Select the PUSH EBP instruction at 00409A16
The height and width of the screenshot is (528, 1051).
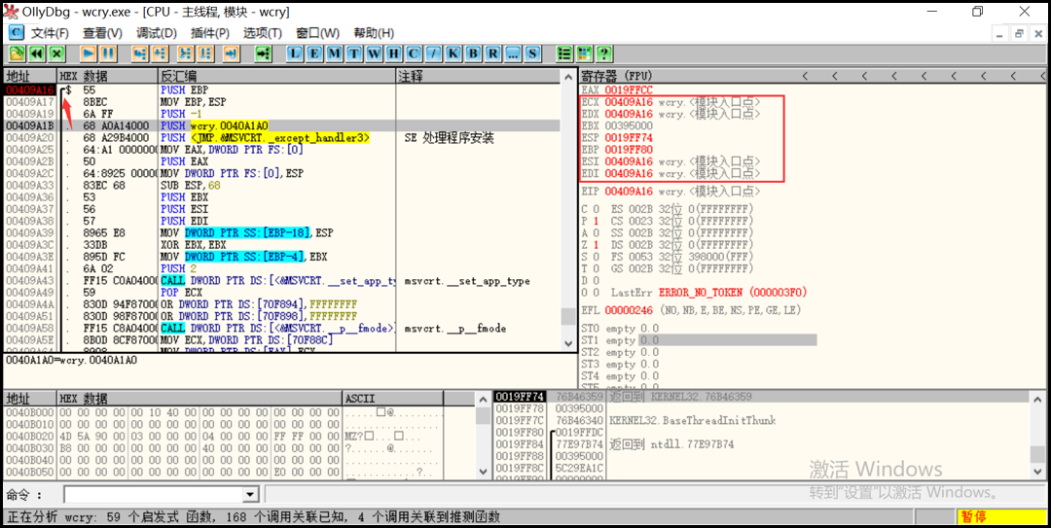281,89
